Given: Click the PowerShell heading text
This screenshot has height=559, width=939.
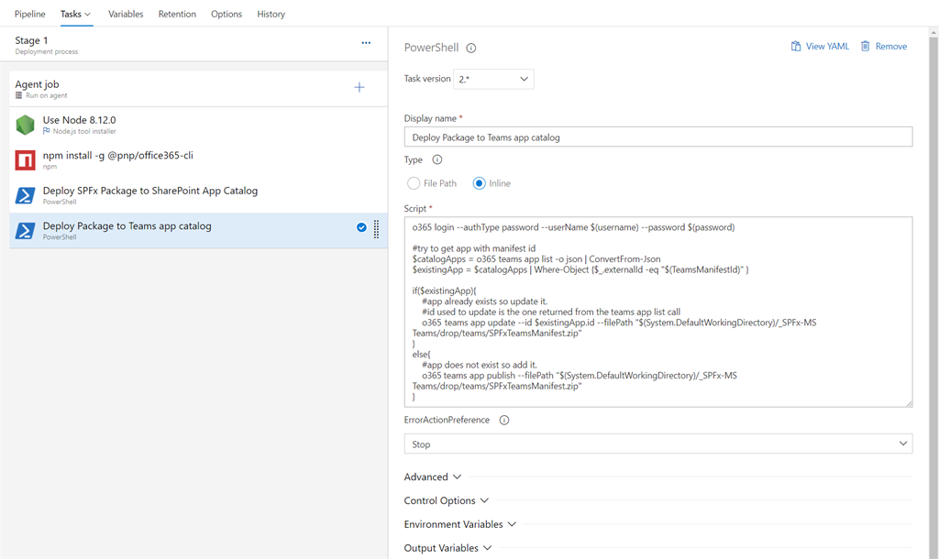Looking at the screenshot, I should [x=431, y=48].
